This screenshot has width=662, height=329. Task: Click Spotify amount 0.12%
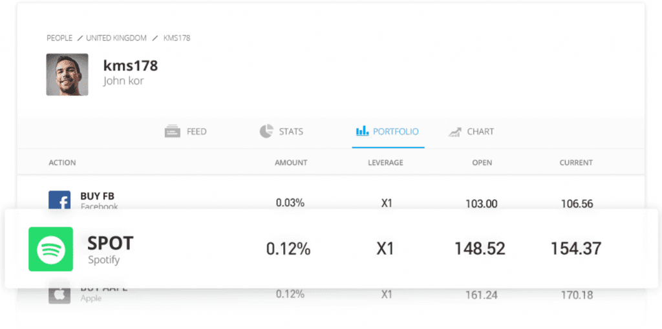(288, 249)
